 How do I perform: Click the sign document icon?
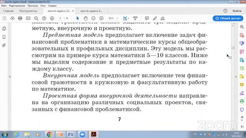pyautogui.click(x=163, y=18)
